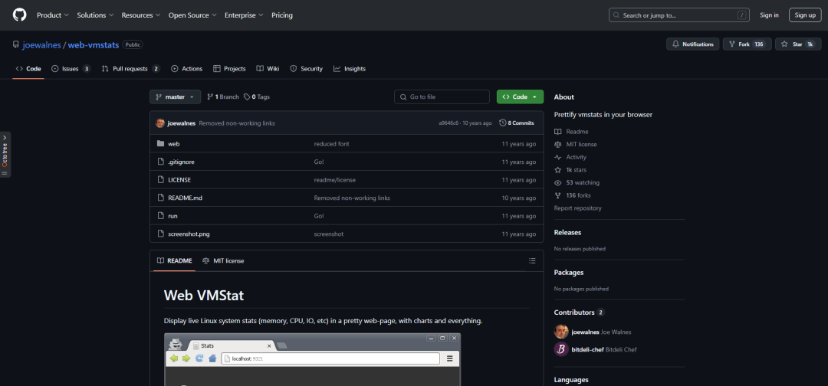This screenshot has width=828, height=386.
Task: Click the web folder icon
Action: pos(160,144)
